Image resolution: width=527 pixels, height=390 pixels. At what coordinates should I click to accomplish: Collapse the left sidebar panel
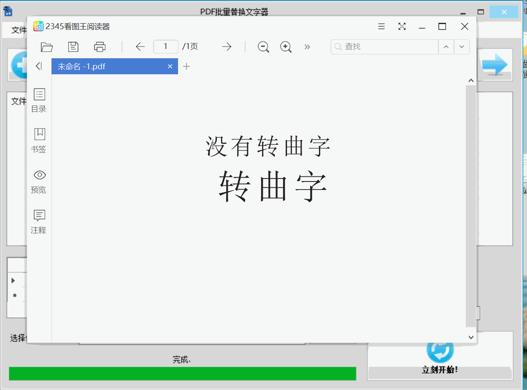[x=39, y=66]
